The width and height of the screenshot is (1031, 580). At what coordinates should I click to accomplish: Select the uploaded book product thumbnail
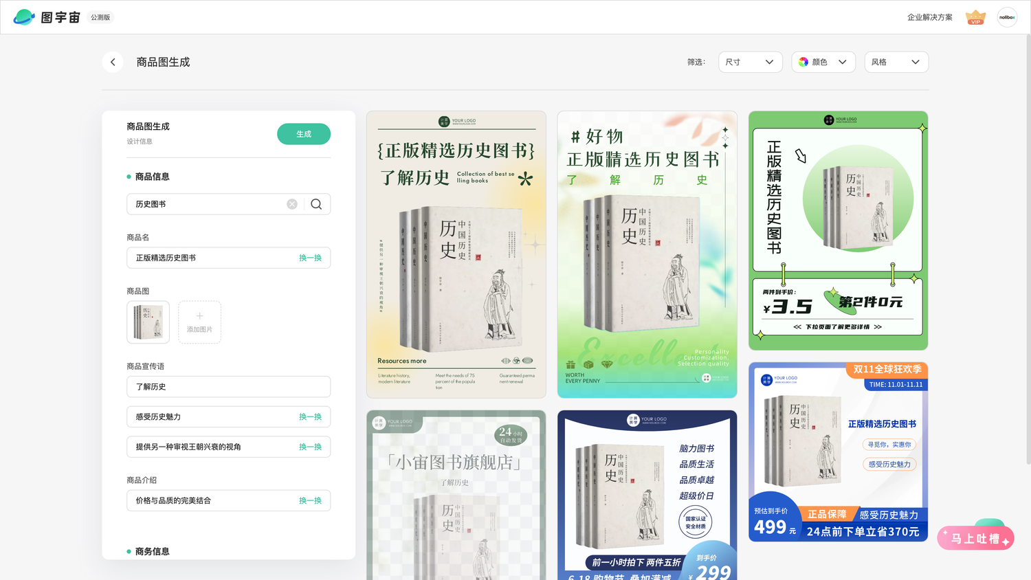coord(148,322)
